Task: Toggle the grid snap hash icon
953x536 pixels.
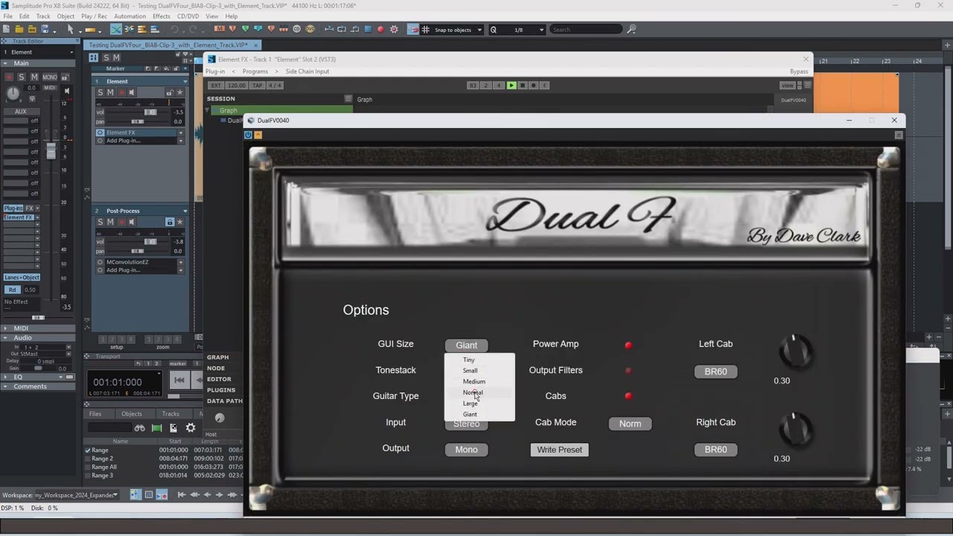Action: pyautogui.click(x=425, y=30)
